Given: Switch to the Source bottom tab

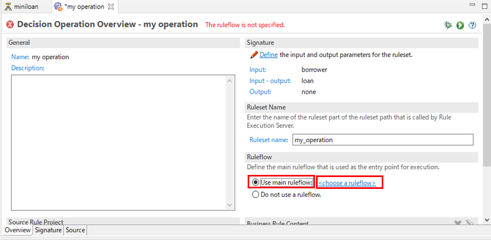Looking at the screenshot, I should tap(75, 230).
